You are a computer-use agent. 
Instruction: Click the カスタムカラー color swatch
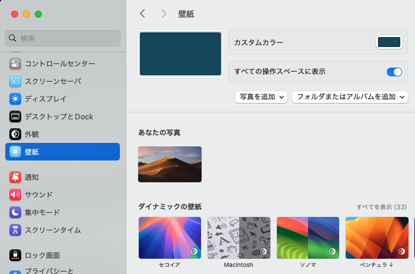click(389, 42)
